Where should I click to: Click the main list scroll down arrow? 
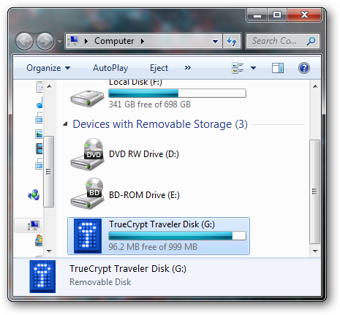click(x=315, y=251)
